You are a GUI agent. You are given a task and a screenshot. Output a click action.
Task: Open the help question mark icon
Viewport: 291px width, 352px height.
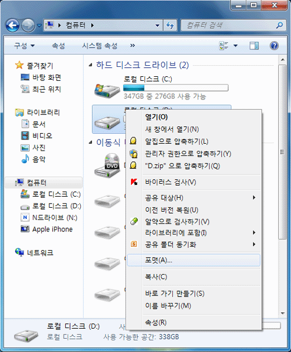pyautogui.click(x=274, y=46)
